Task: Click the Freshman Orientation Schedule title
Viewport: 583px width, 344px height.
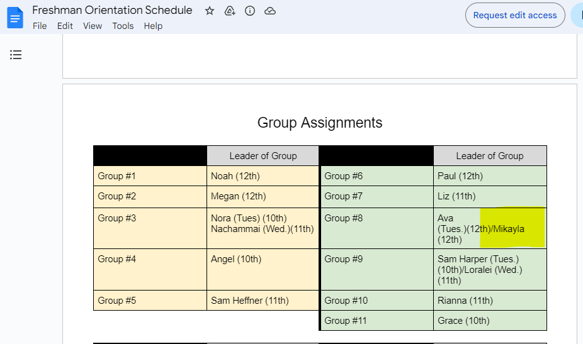Action: pyautogui.click(x=112, y=10)
